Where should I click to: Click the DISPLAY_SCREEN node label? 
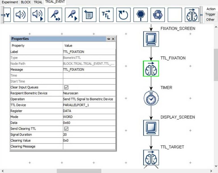tap(178, 117)
